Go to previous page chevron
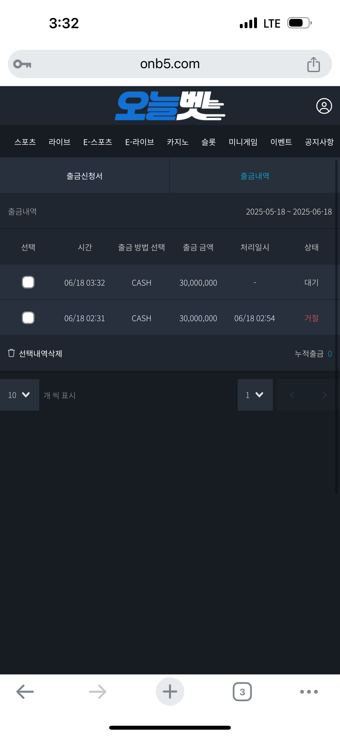Screen dimensions: 340x736 [x=292, y=395]
